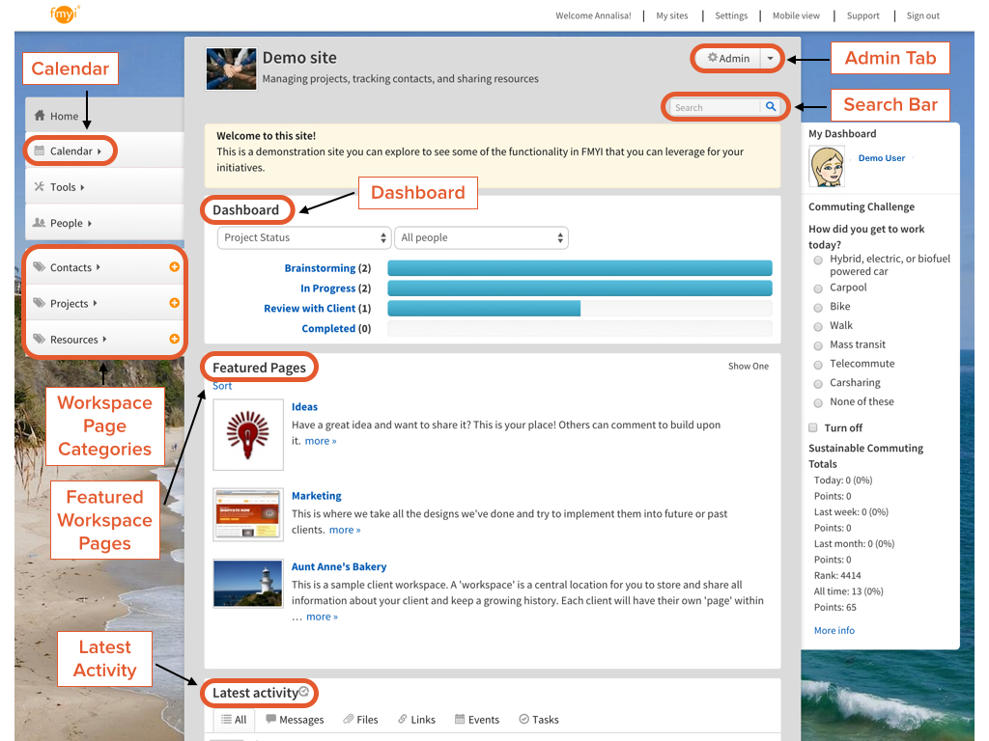Open the All people dropdown
Viewport: 989px width, 741px height.
click(481, 237)
